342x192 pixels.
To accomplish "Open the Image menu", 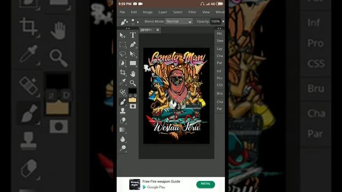I will click(x=147, y=12).
